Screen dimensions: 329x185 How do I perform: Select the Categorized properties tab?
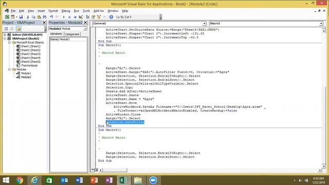pyautogui.click(x=72, y=34)
